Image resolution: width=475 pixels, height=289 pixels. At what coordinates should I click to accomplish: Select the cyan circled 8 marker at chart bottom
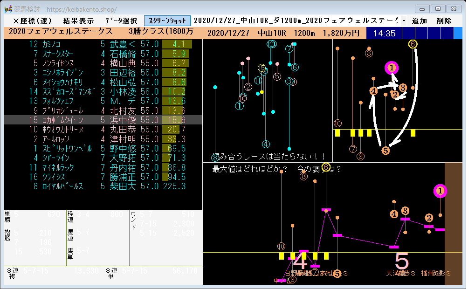(215, 157)
